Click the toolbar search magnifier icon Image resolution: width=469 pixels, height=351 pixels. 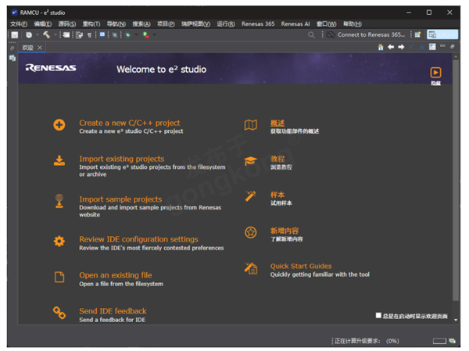click(311, 35)
